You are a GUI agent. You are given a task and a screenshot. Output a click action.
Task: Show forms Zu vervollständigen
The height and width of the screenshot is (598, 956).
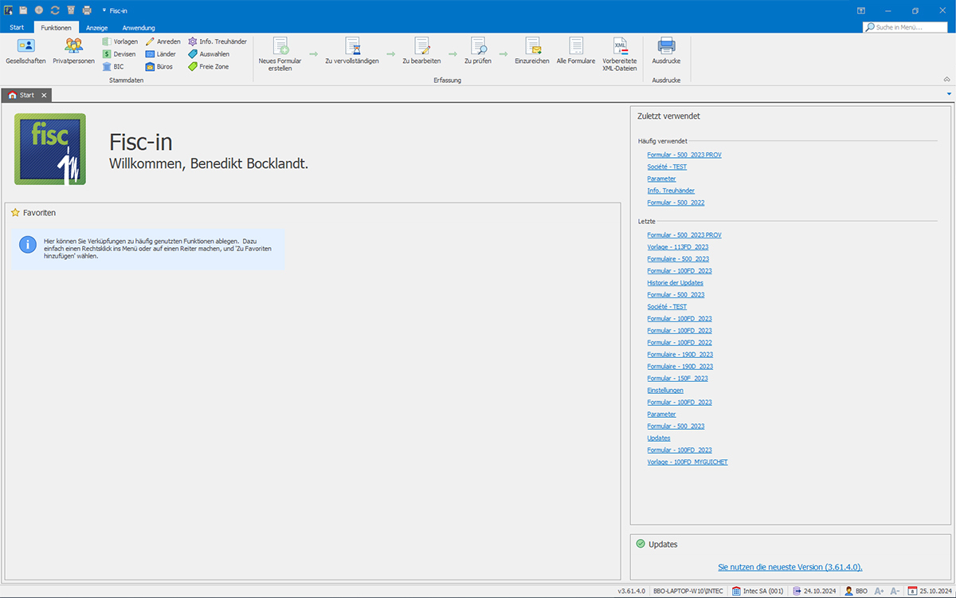pyautogui.click(x=351, y=50)
